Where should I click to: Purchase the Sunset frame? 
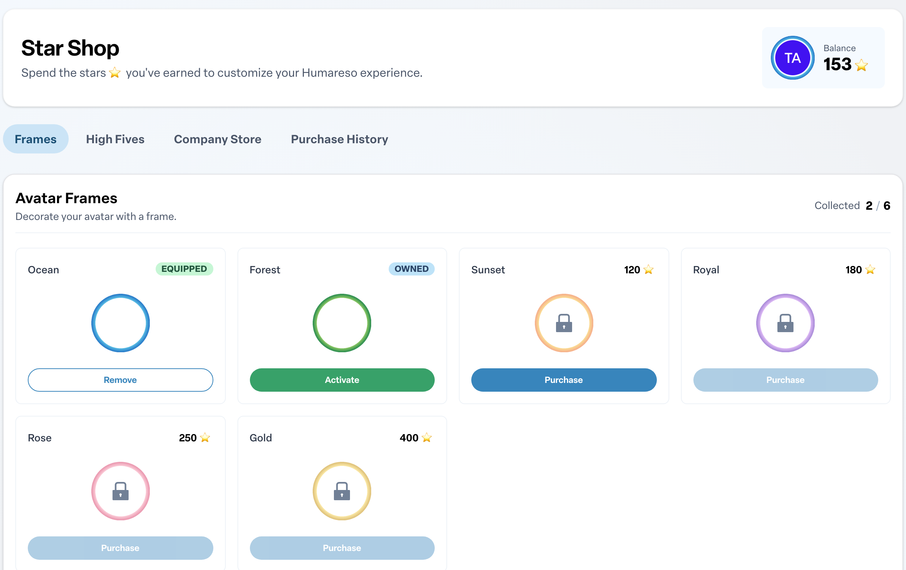pos(564,380)
